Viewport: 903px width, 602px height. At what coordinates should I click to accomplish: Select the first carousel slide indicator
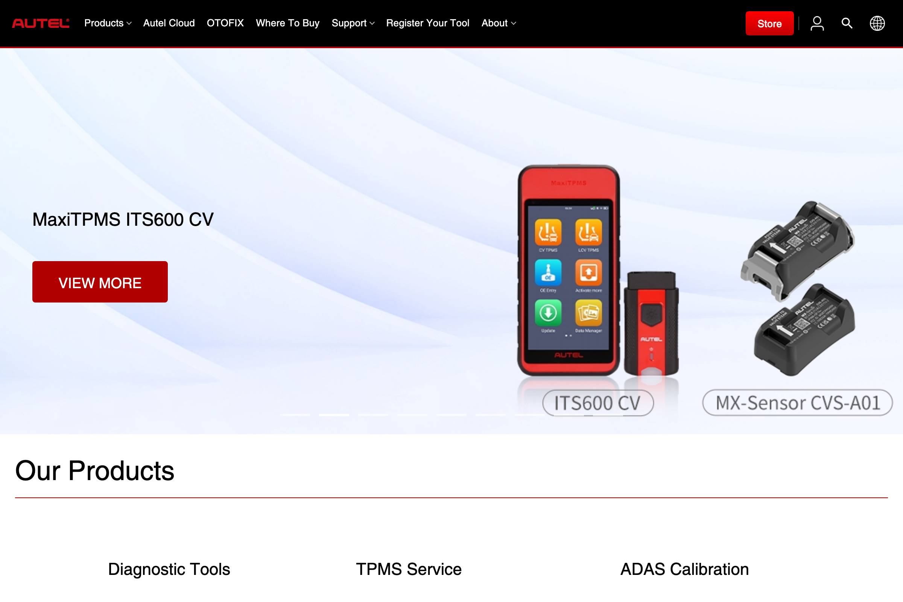pyautogui.click(x=295, y=415)
